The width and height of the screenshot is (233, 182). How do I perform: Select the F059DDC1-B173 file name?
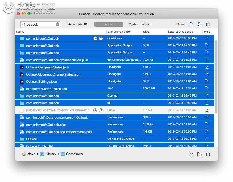pos(59,110)
